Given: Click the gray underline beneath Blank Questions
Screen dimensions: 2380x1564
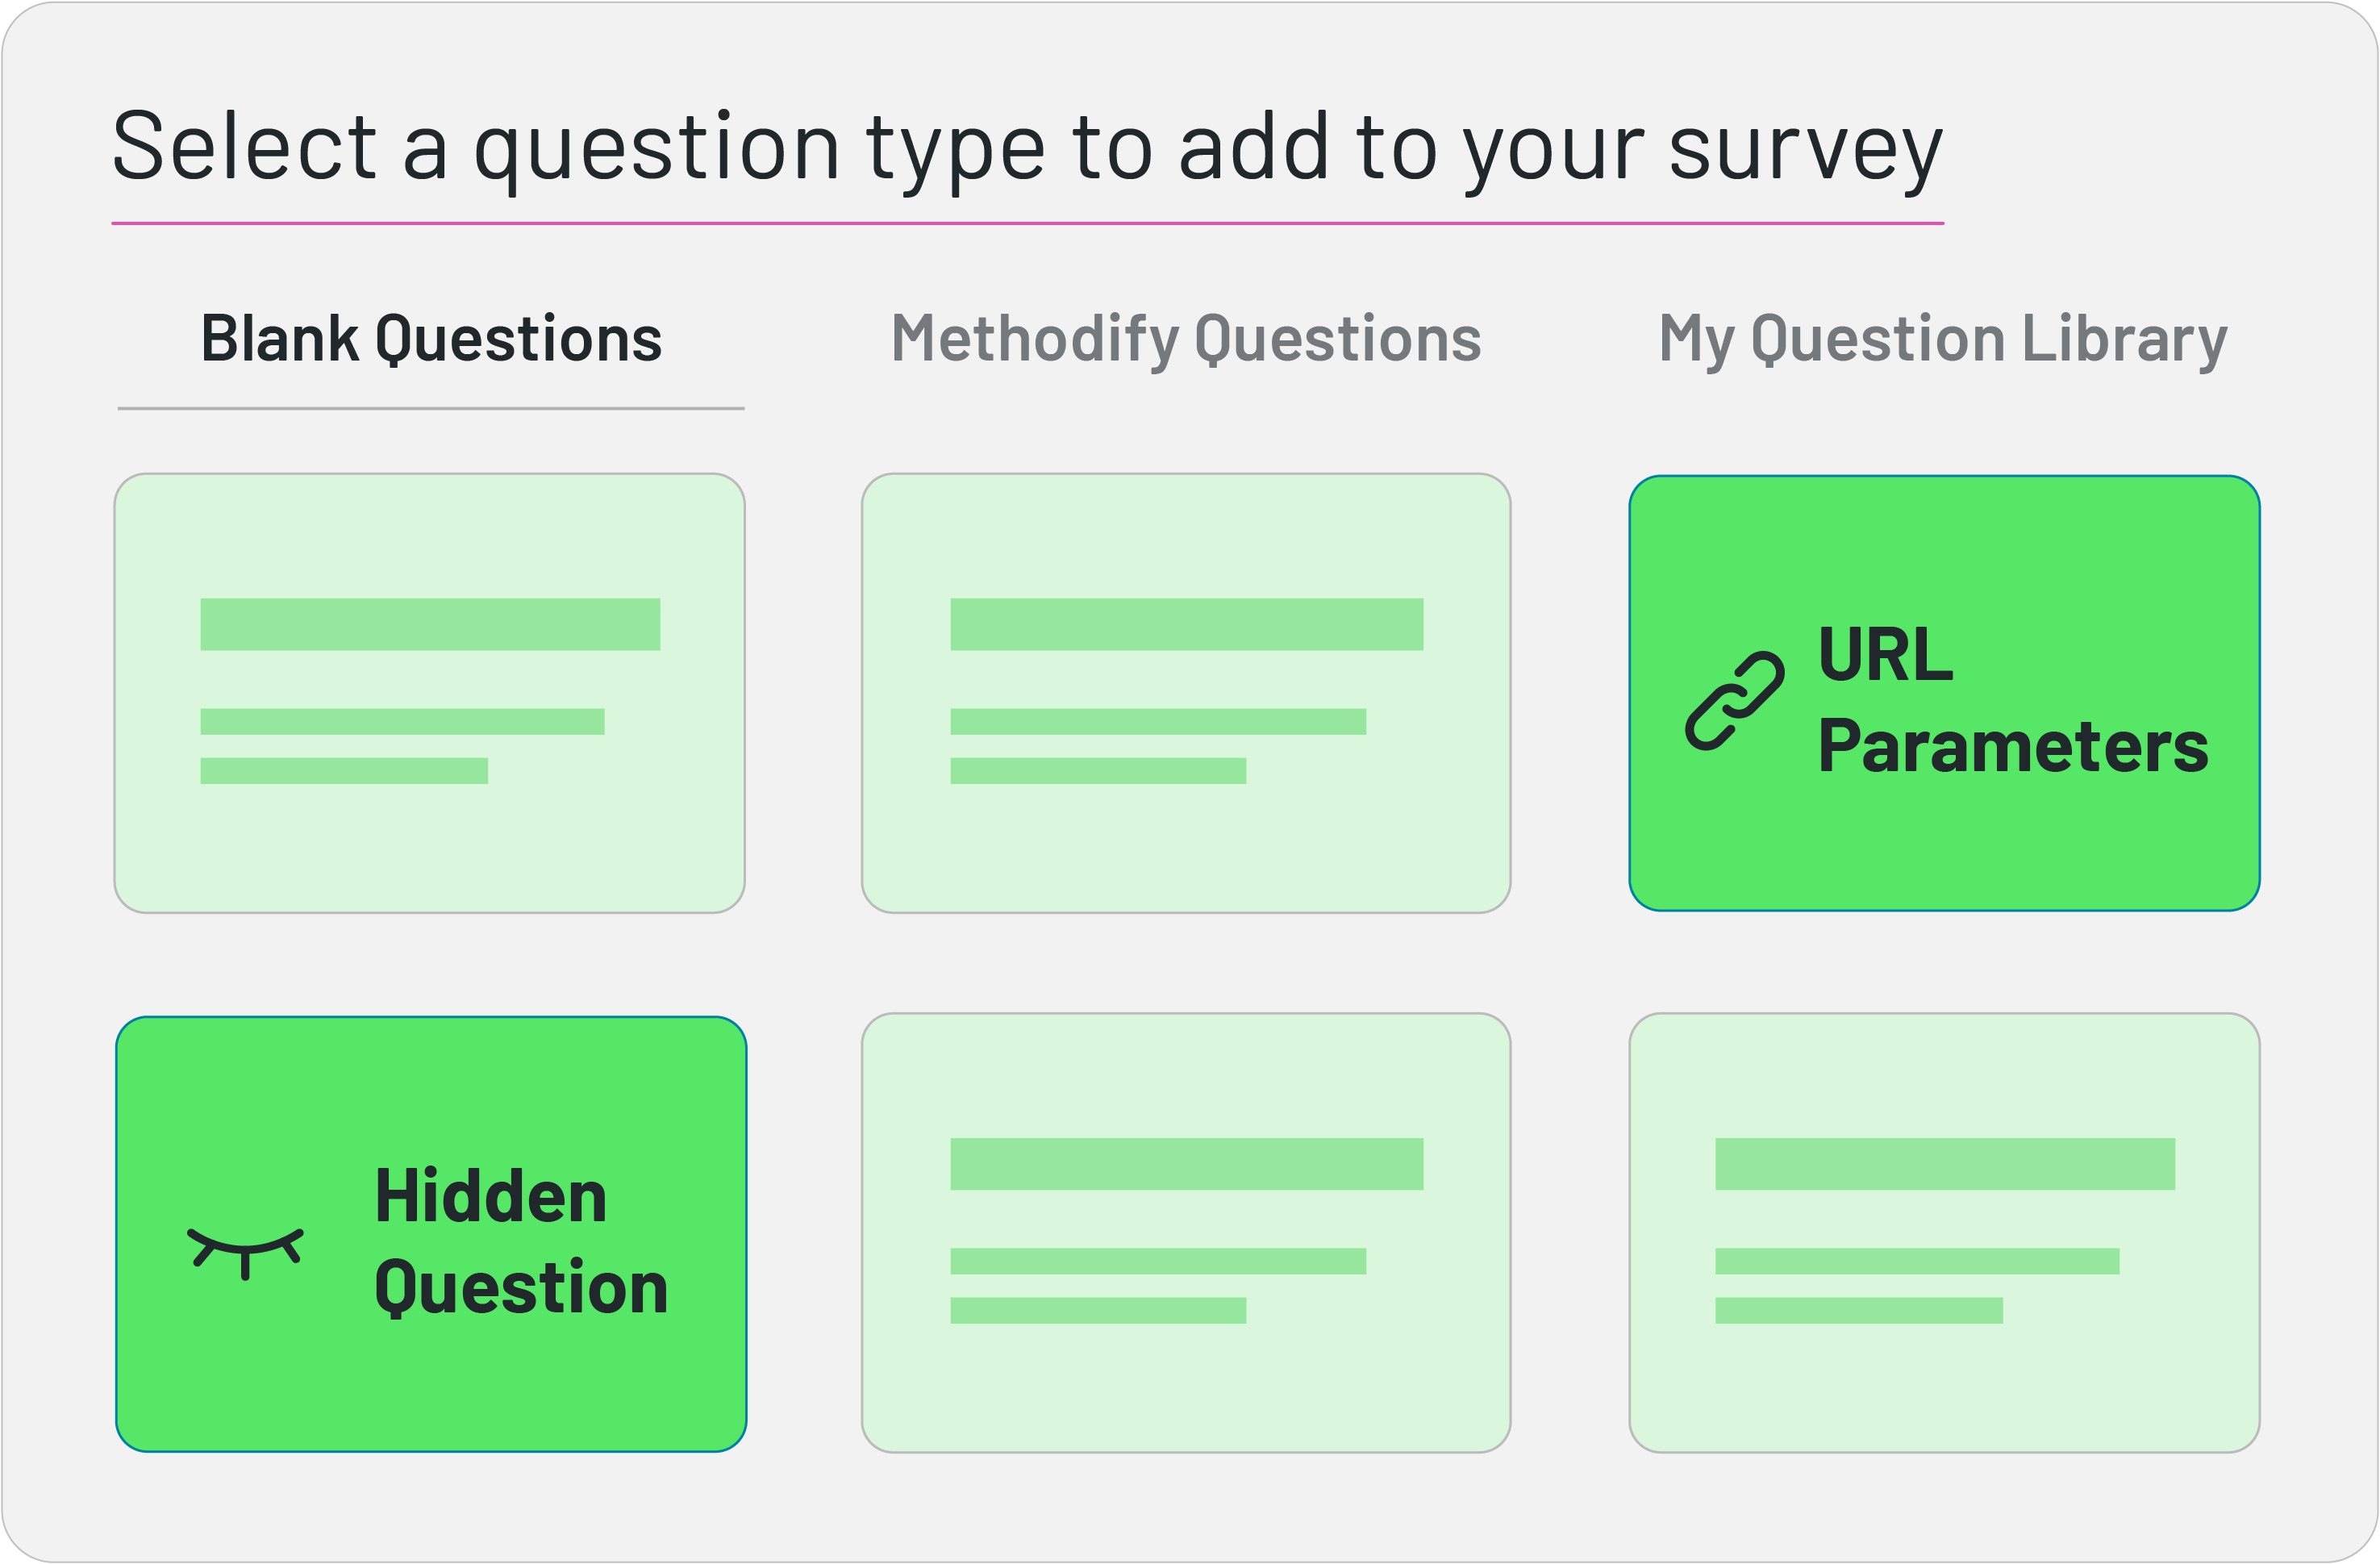Looking at the screenshot, I should pyautogui.click(x=431, y=408).
